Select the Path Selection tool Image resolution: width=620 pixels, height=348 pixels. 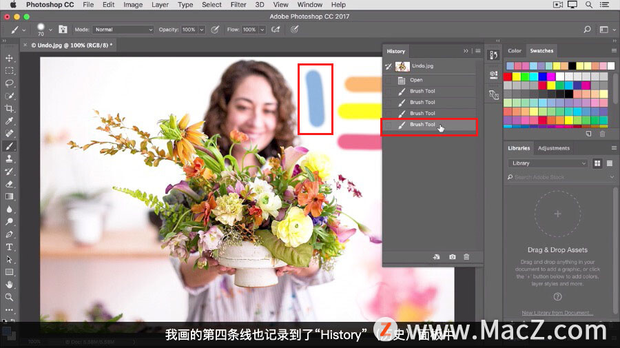coord(9,260)
